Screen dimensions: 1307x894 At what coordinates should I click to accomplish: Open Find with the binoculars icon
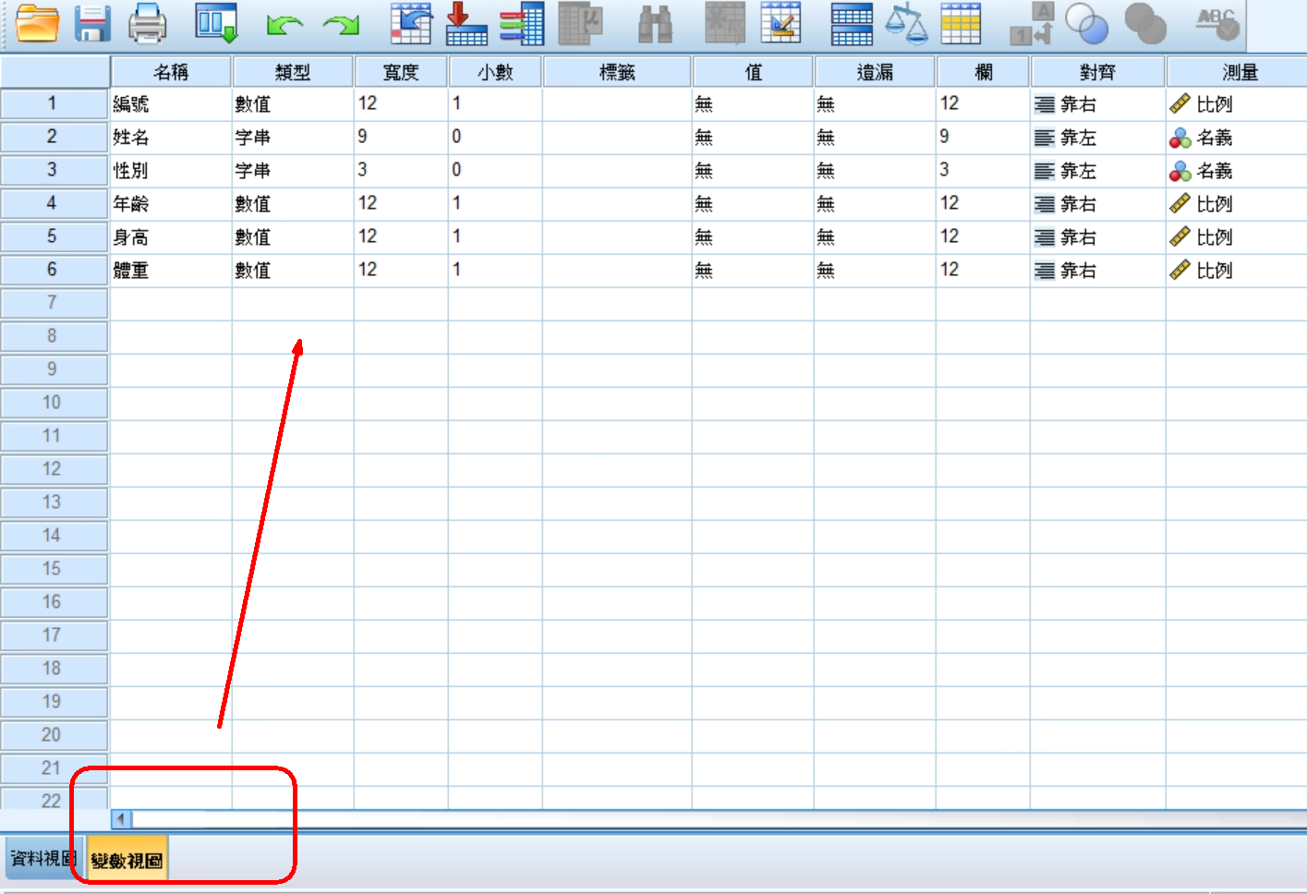655,24
